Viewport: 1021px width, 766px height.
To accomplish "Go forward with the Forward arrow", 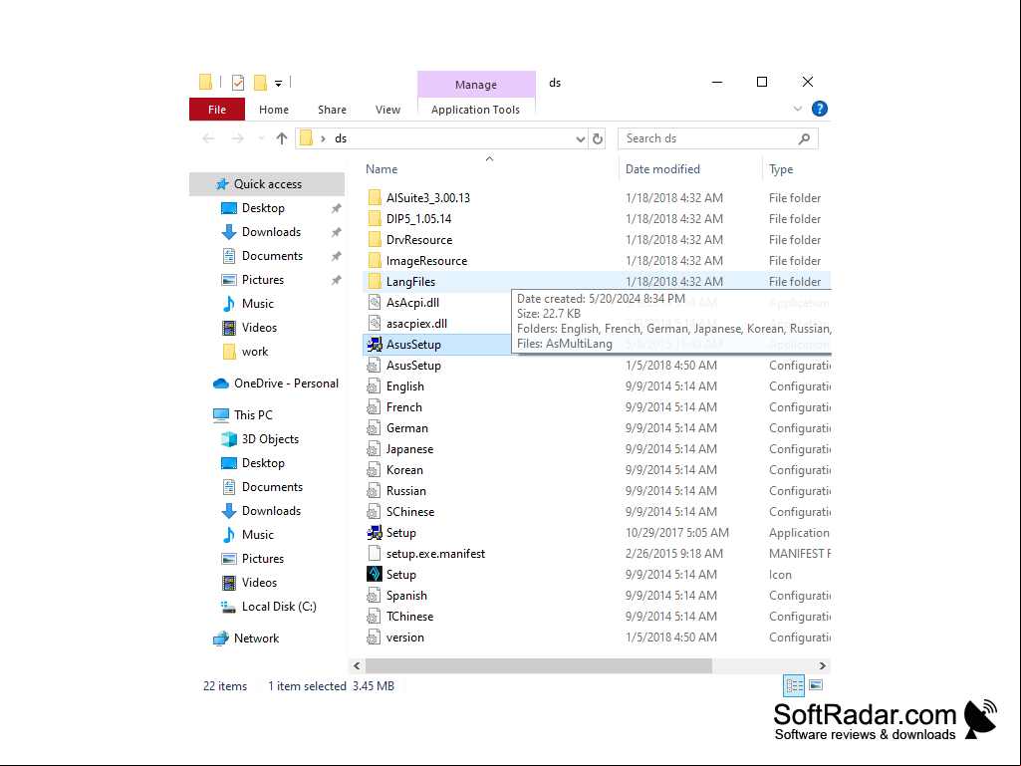I will (x=238, y=138).
